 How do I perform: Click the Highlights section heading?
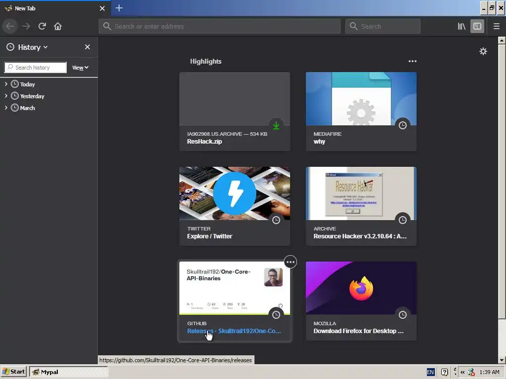pos(206,61)
